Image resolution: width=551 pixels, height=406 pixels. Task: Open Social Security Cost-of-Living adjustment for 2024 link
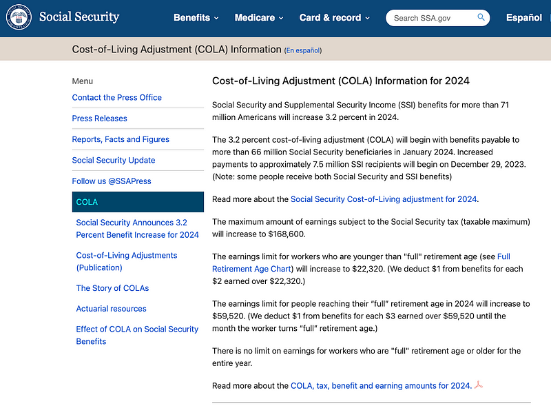[x=384, y=199]
